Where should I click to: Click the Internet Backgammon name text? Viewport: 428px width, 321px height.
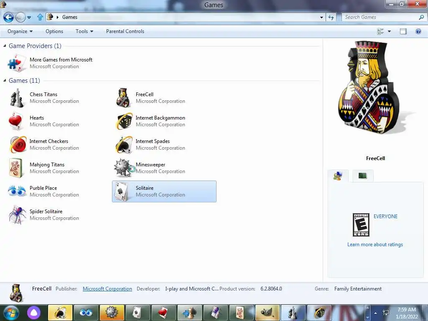160,118
